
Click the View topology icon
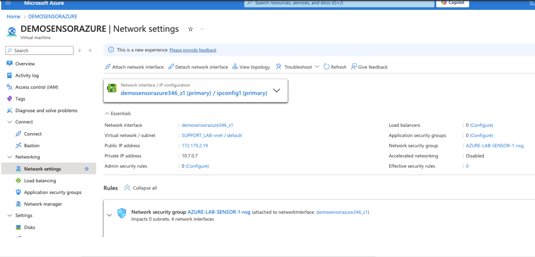click(x=235, y=67)
